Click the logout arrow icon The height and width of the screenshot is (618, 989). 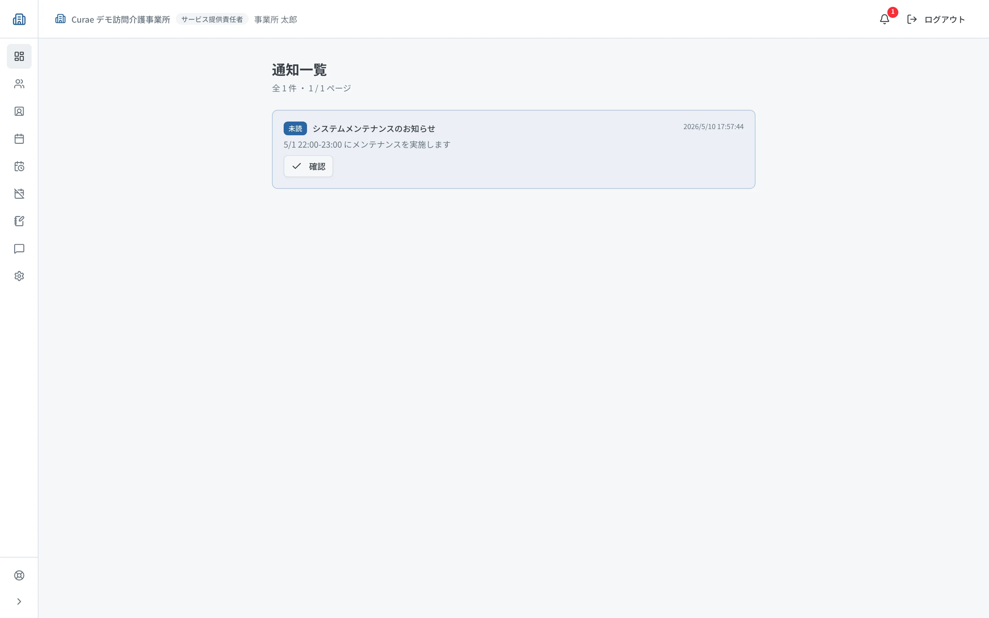(x=912, y=19)
